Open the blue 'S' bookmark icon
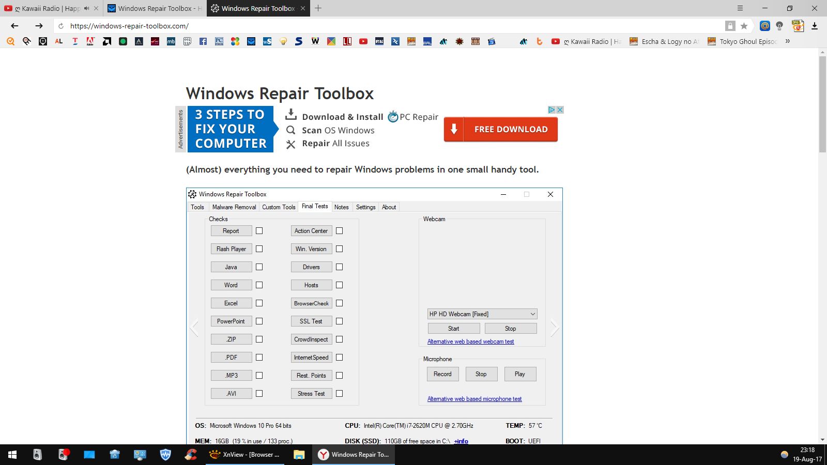This screenshot has width=827, height=465. [299, 41]
